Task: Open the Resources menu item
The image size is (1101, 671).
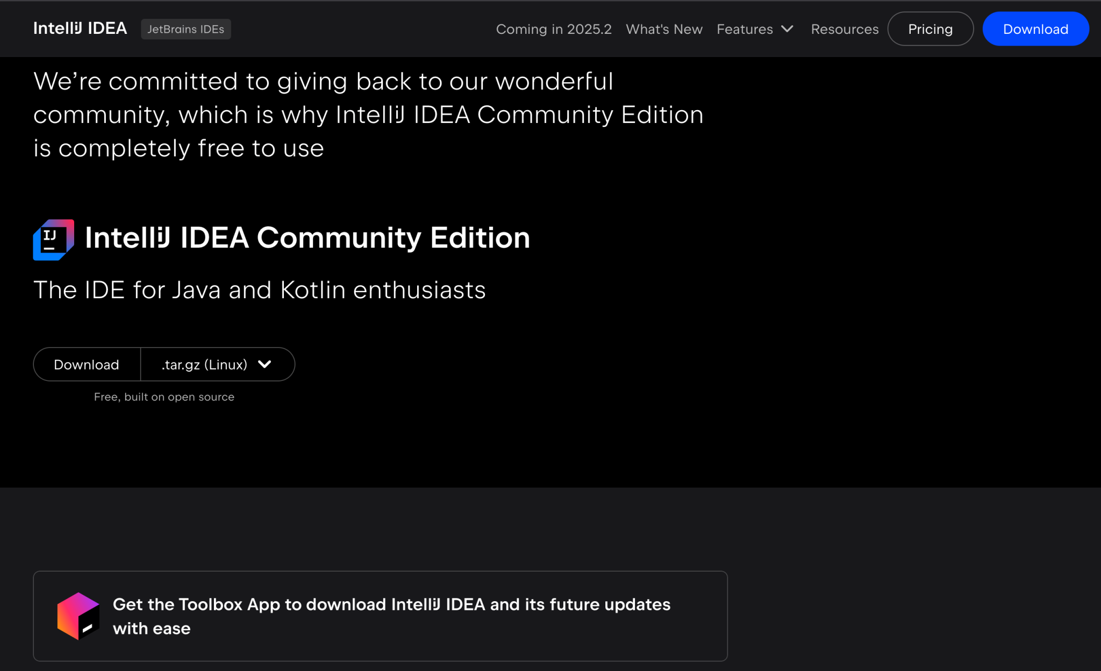Action: point(844,29)
